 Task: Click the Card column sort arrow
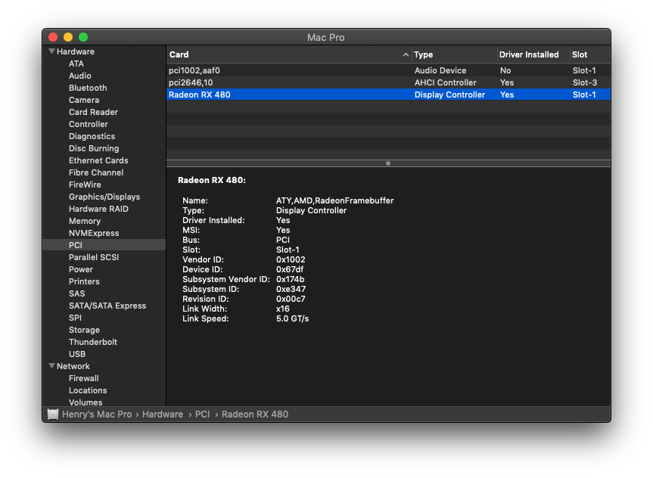(x=406, y=54)
